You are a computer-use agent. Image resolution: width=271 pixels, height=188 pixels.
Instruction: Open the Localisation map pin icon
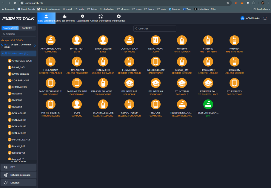82,16
